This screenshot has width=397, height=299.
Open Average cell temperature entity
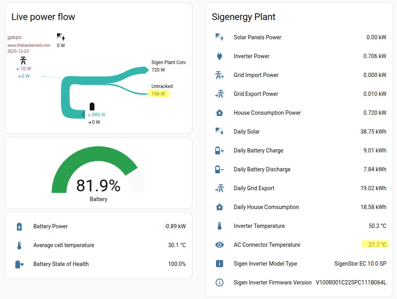pos(63,245)
